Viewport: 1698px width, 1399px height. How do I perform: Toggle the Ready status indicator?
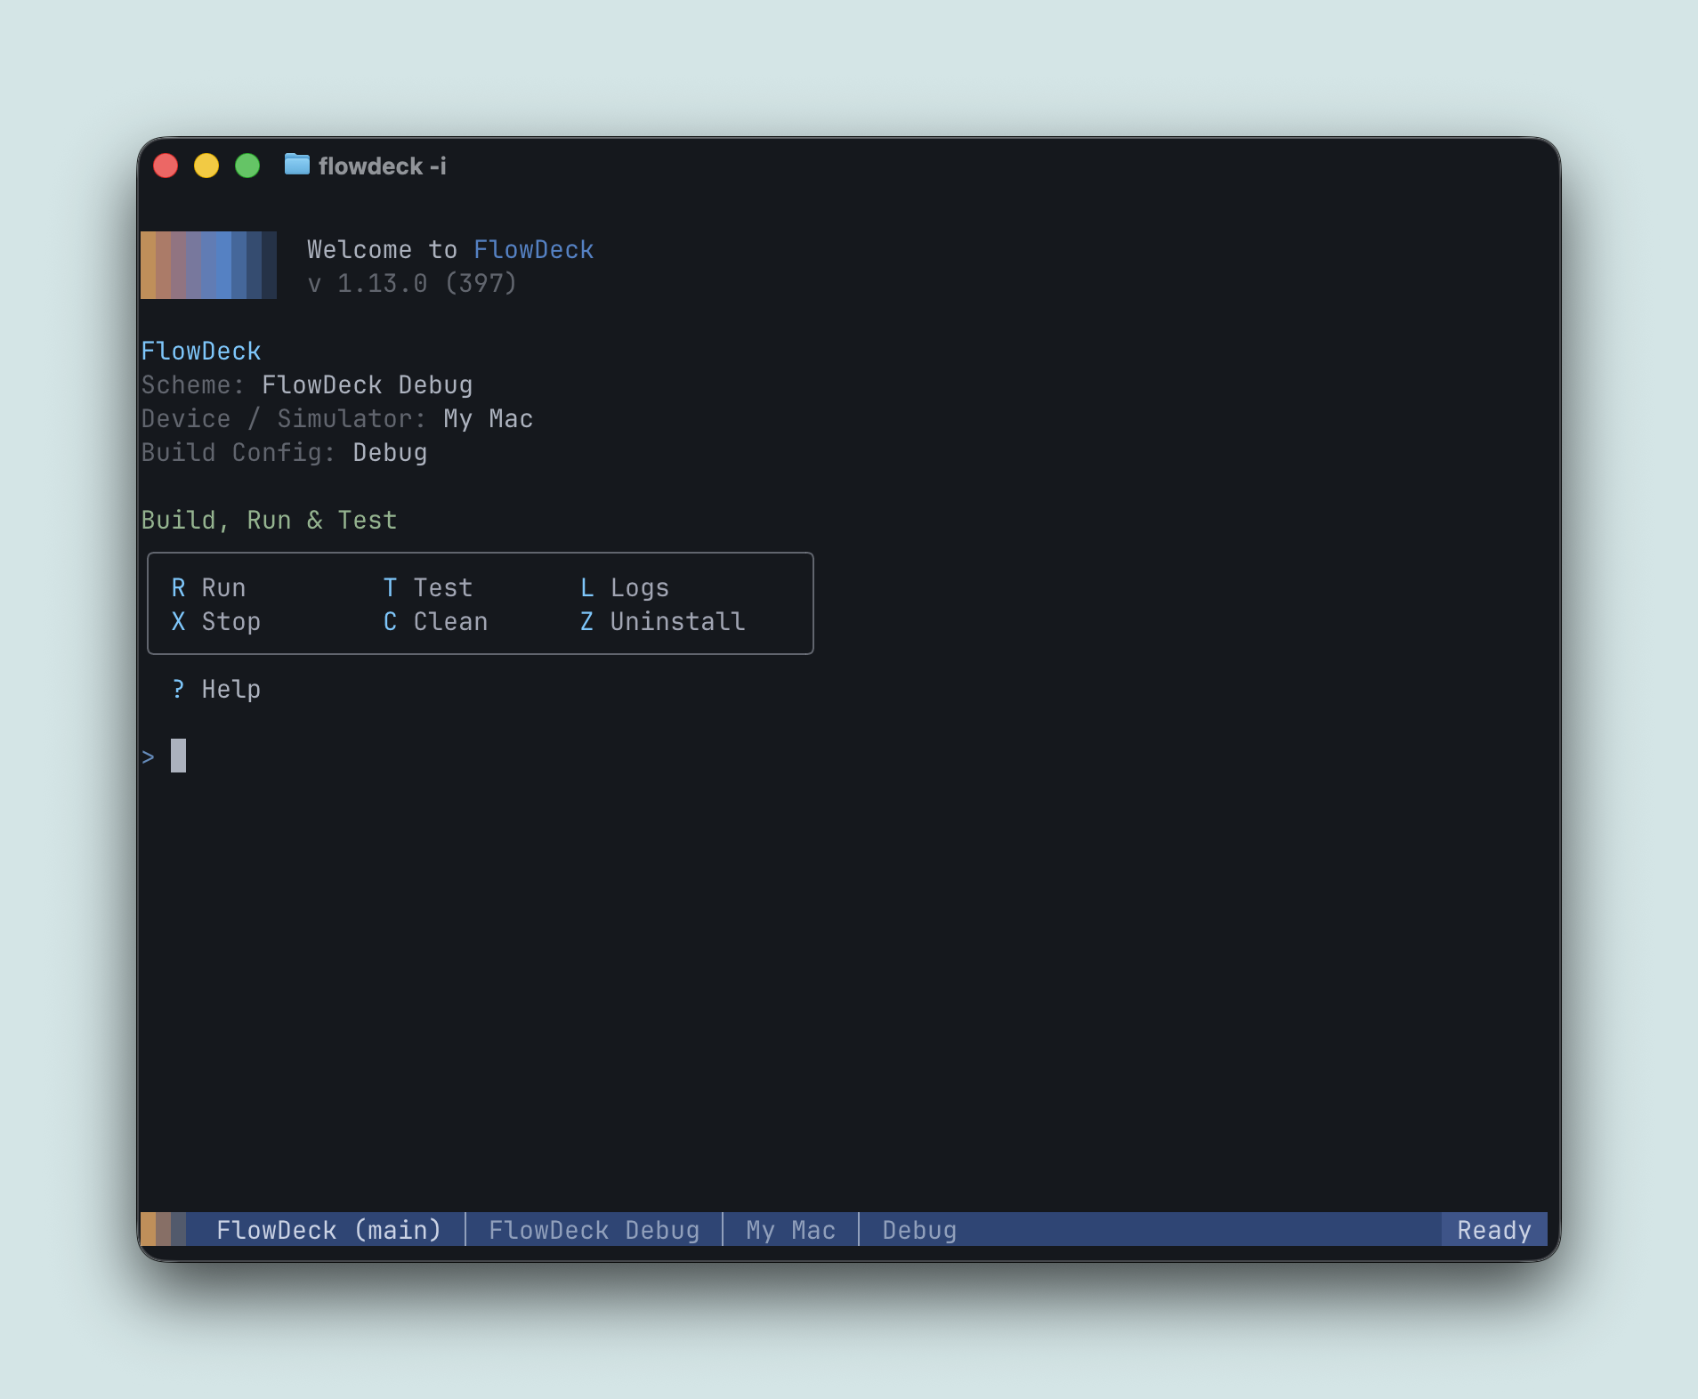click(1492, 1229)
